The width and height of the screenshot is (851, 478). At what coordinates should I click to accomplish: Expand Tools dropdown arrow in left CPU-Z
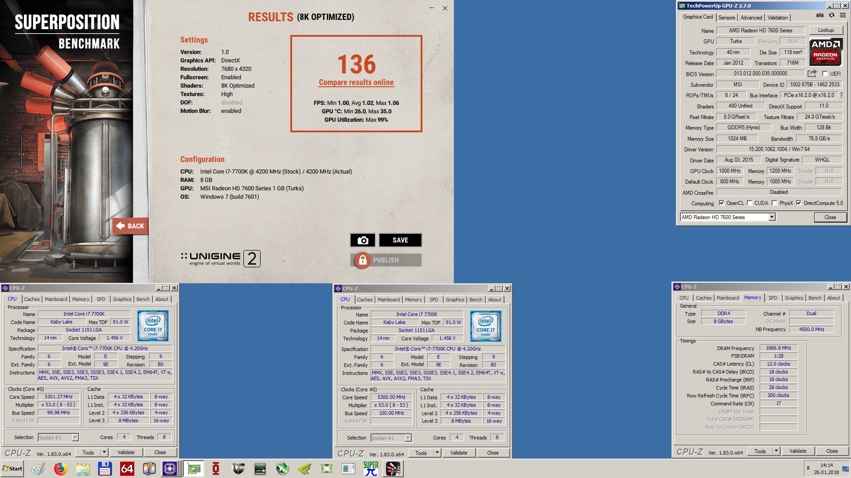[x=105, y=452]
